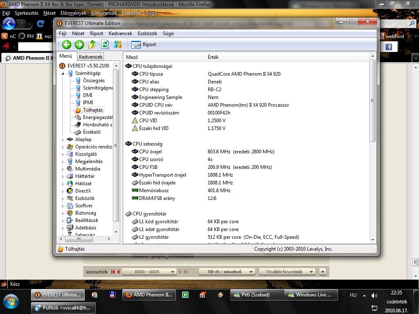Collapse the Számítógép tree node

[x=63, y=74]
